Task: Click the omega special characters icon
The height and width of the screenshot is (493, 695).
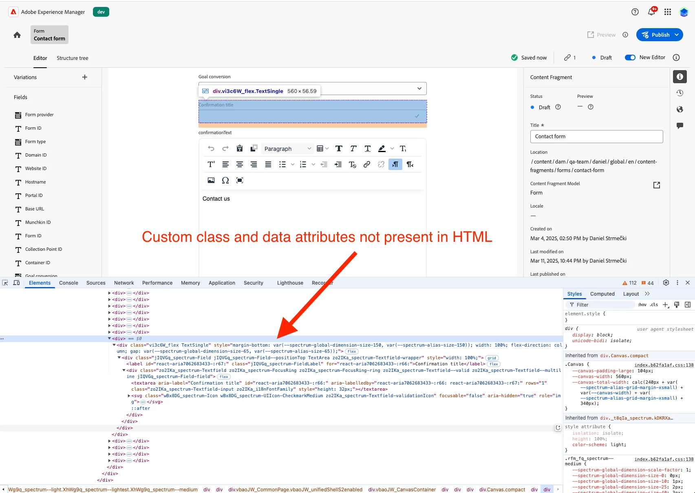Action: [x=225, y=180]
